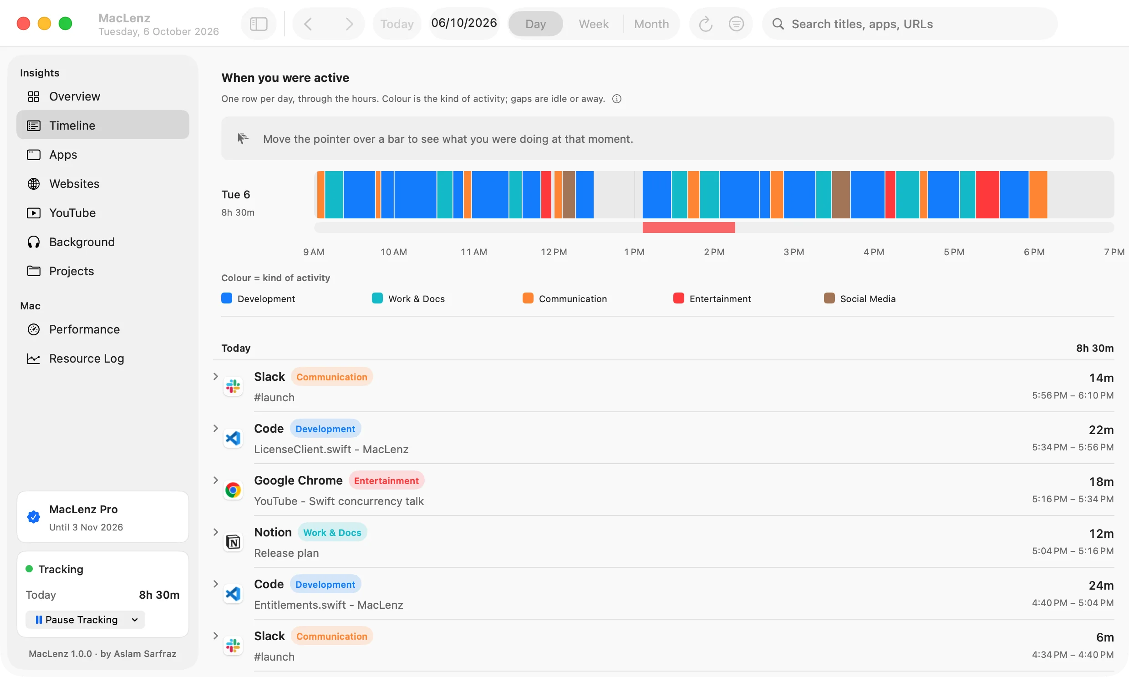Click the Today button
The width and height of the screenshot is (1129, 677).
[x=397, y=24]
